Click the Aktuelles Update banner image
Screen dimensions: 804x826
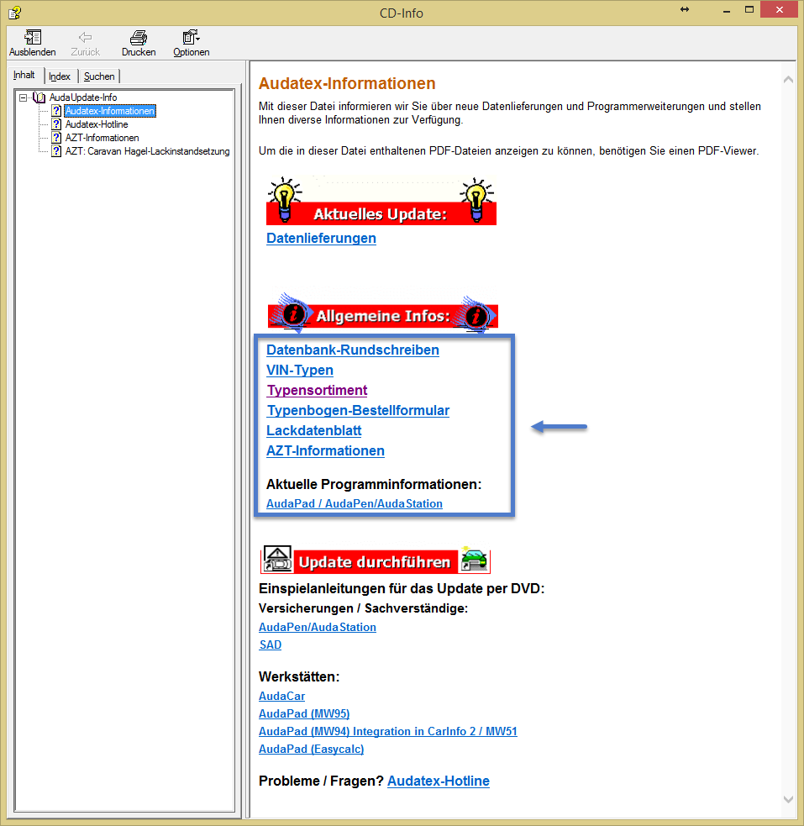coord(381,201)
